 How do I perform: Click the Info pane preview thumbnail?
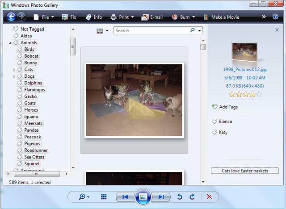244,52
